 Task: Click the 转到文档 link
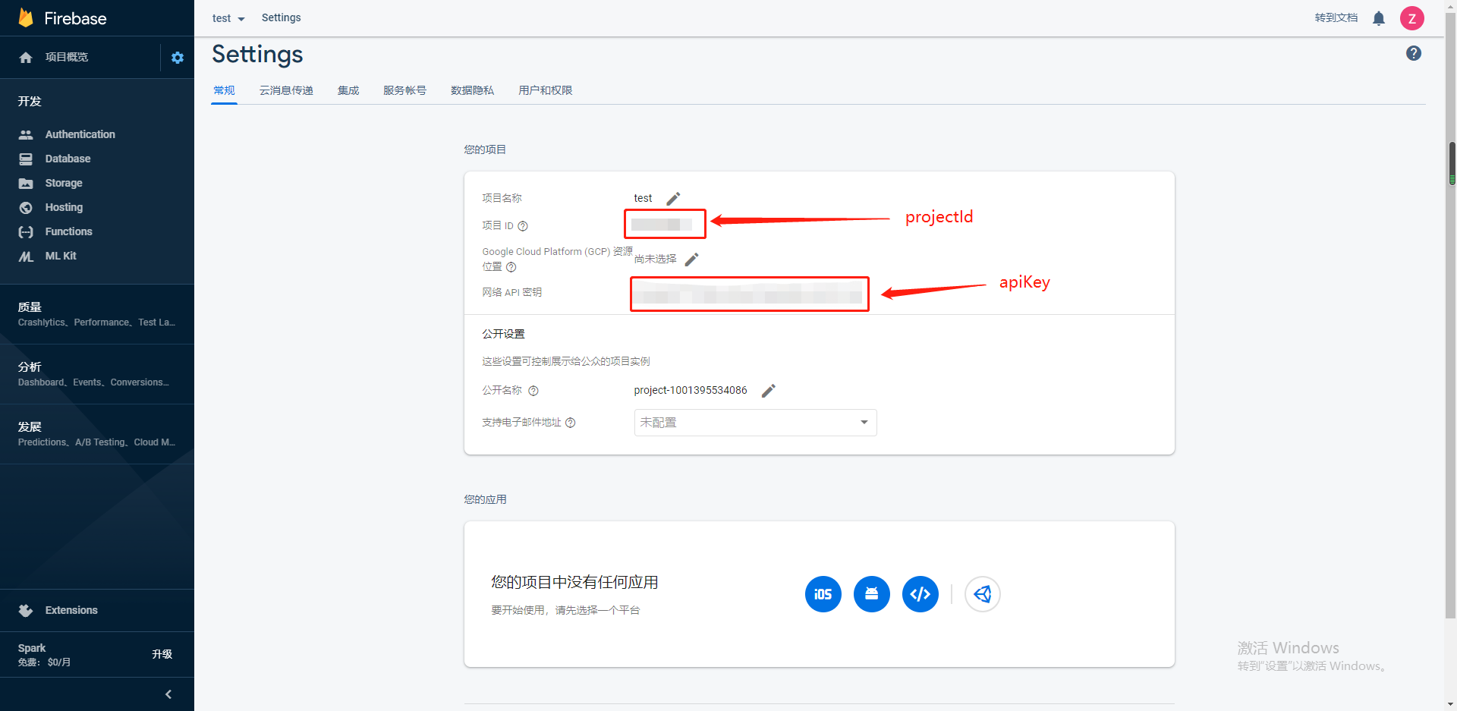pyautogui.click(x=1336, y=17)
